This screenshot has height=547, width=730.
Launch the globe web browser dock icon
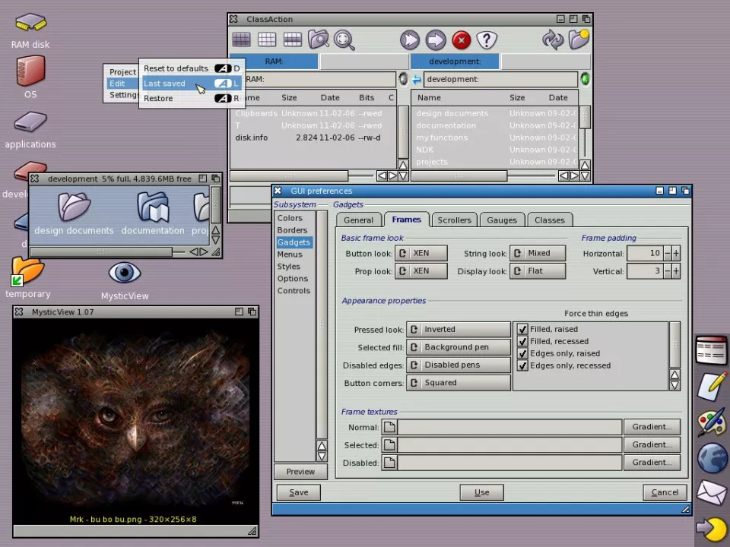point(712,458)
